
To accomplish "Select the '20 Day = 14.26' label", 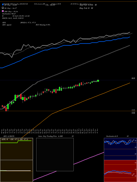I will pos(10,5).
